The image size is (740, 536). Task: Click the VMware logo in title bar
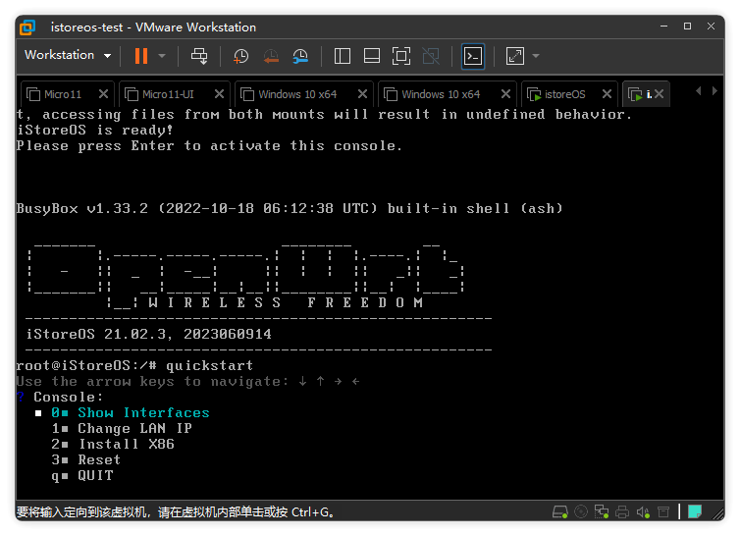point(27,27)
